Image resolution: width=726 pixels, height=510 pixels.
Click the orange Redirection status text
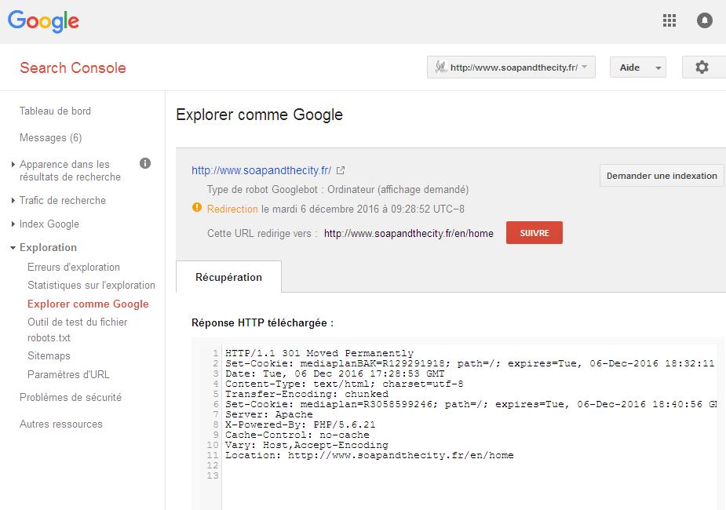[232, 209]
